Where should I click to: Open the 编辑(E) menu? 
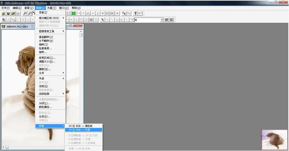(x=17, y=8)
